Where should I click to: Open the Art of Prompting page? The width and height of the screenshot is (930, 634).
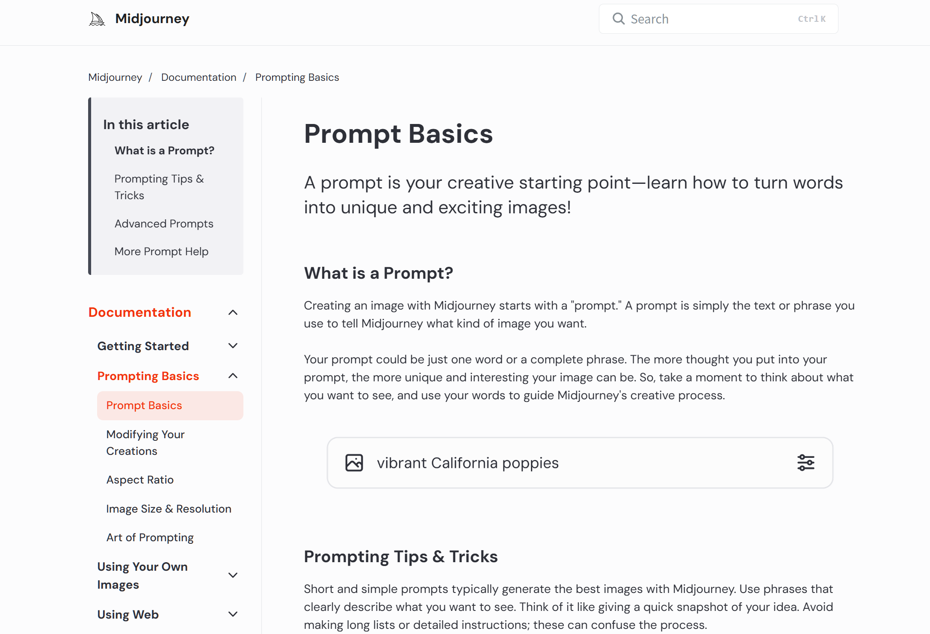pos(150,537)
